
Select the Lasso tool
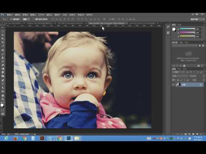click(x=3, y=35)
